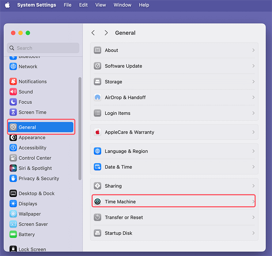This screenshot has width=272, height=256.
Task: Open the File menu
Action: [68, 5]
